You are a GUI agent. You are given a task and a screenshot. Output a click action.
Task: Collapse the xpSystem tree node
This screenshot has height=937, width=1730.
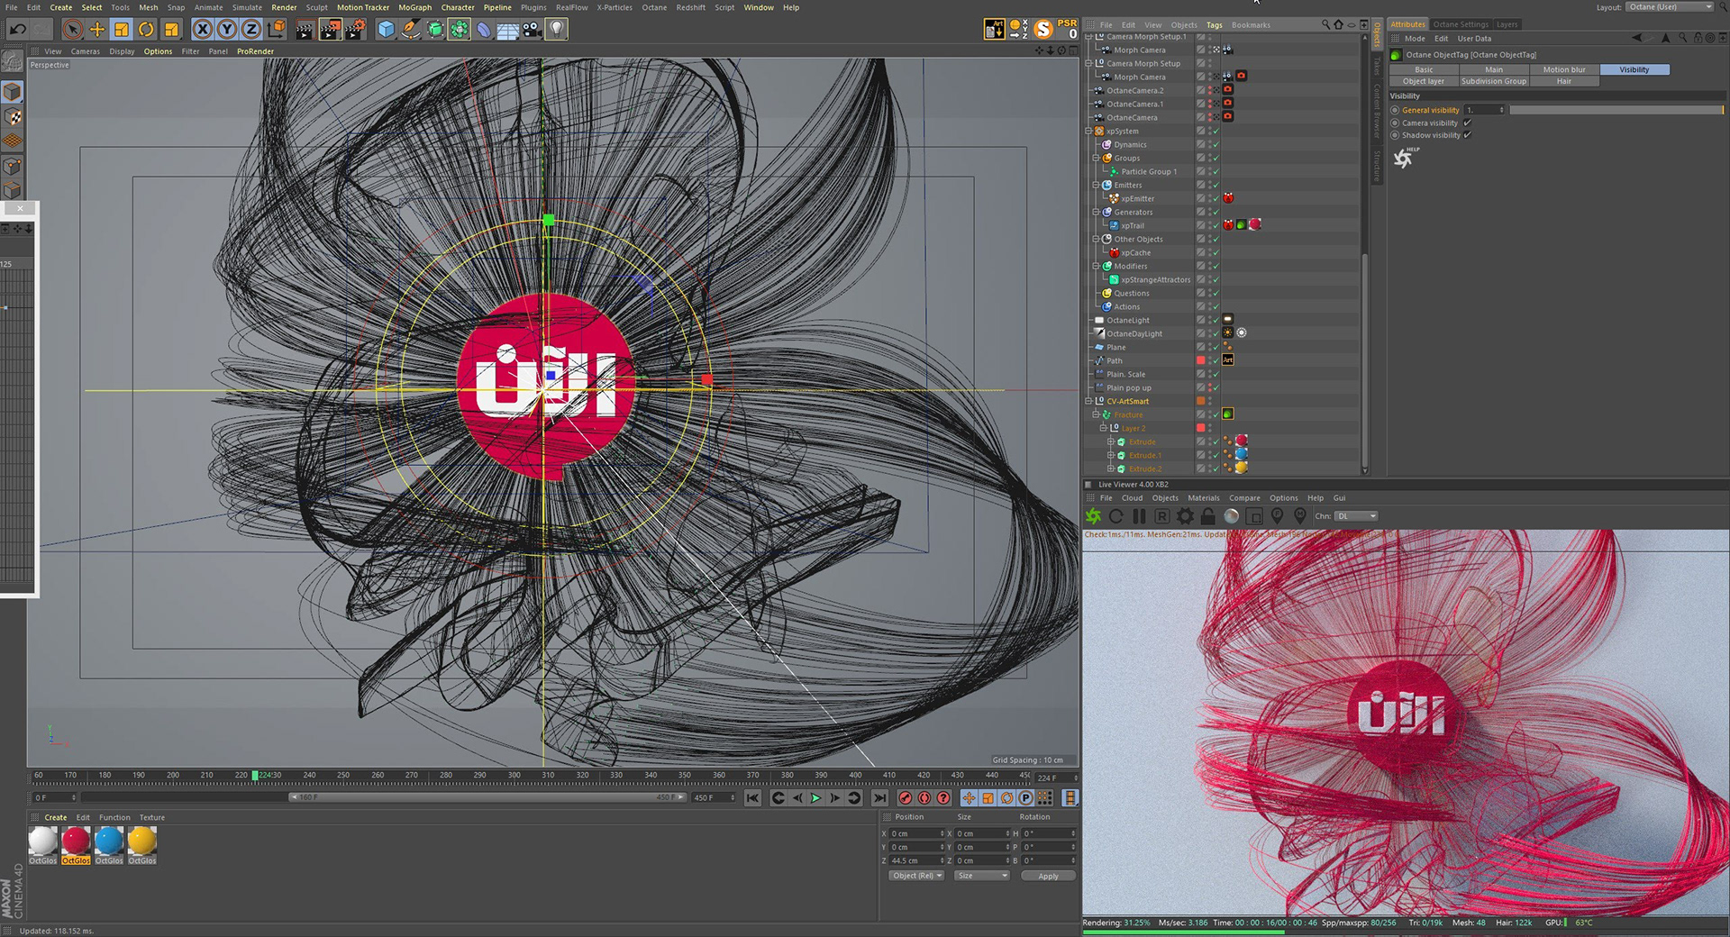point(1088,132)
